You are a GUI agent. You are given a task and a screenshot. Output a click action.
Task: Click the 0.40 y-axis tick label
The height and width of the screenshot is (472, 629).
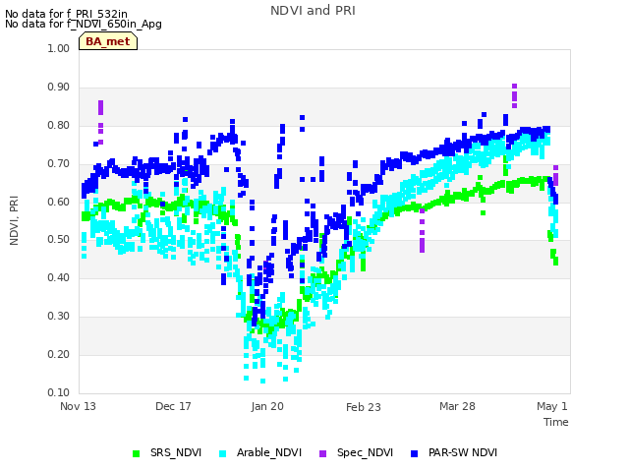pyautogui.click(x=59, y=277)
